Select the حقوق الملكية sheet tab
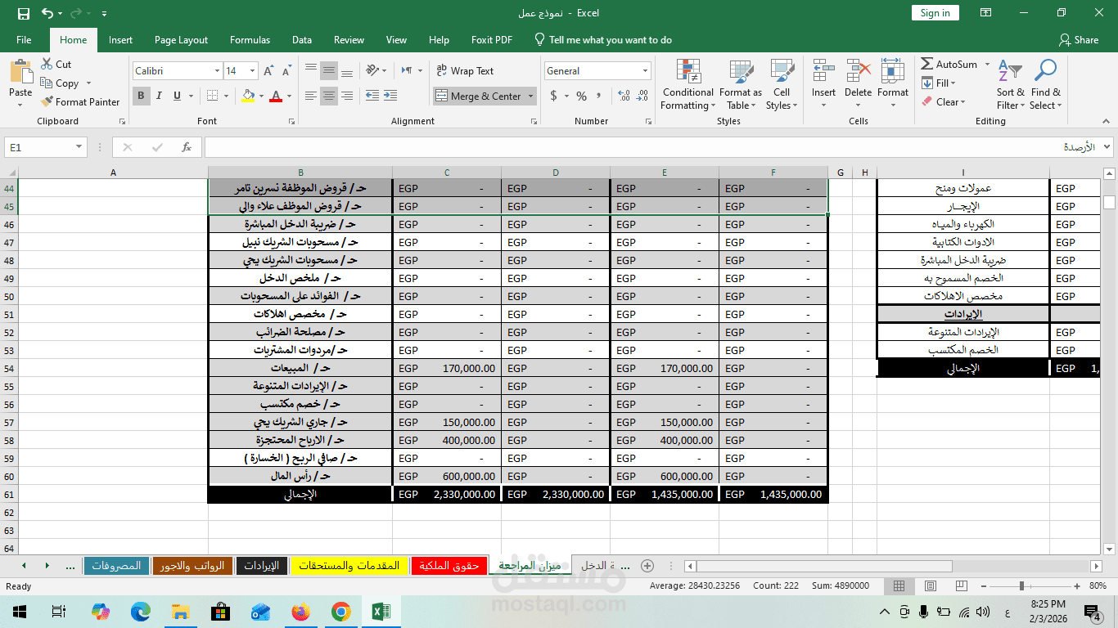The image size is (1118, 628). tap(449, 566)
